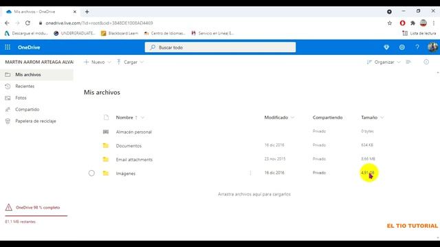Go to Fotos in sidebar

(x=36, y=97)
